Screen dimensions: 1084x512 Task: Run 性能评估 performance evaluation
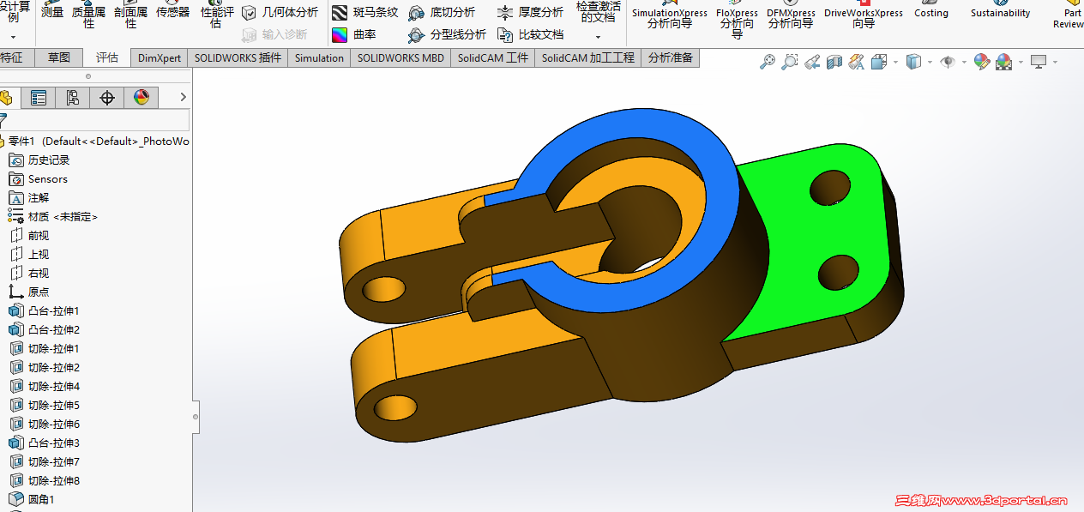[x=217, y=15]
